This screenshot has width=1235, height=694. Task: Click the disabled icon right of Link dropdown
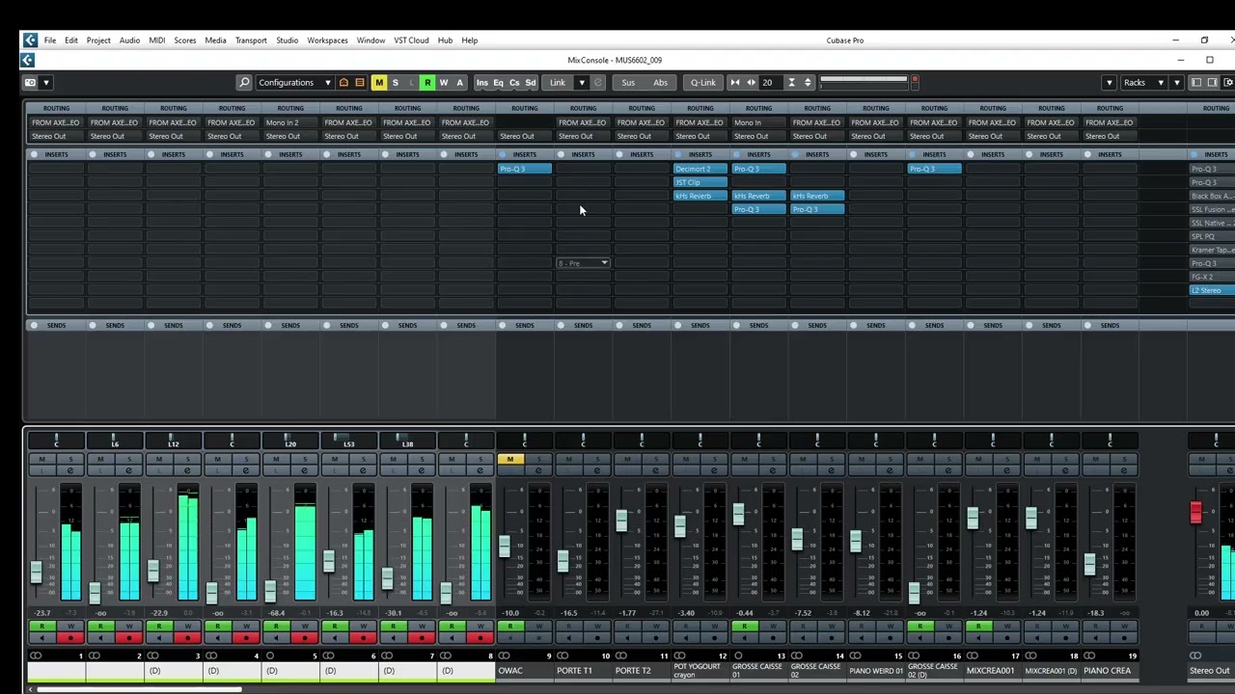(x=597, y=83)
